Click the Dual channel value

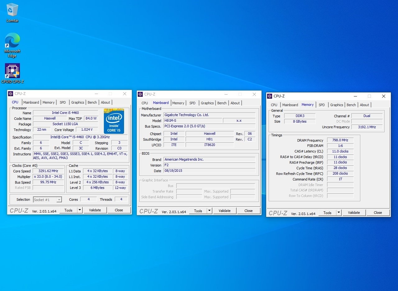(367, 116)
